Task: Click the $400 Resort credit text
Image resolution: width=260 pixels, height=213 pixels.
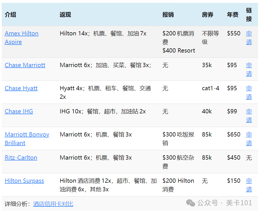Action: pos(179,51)
